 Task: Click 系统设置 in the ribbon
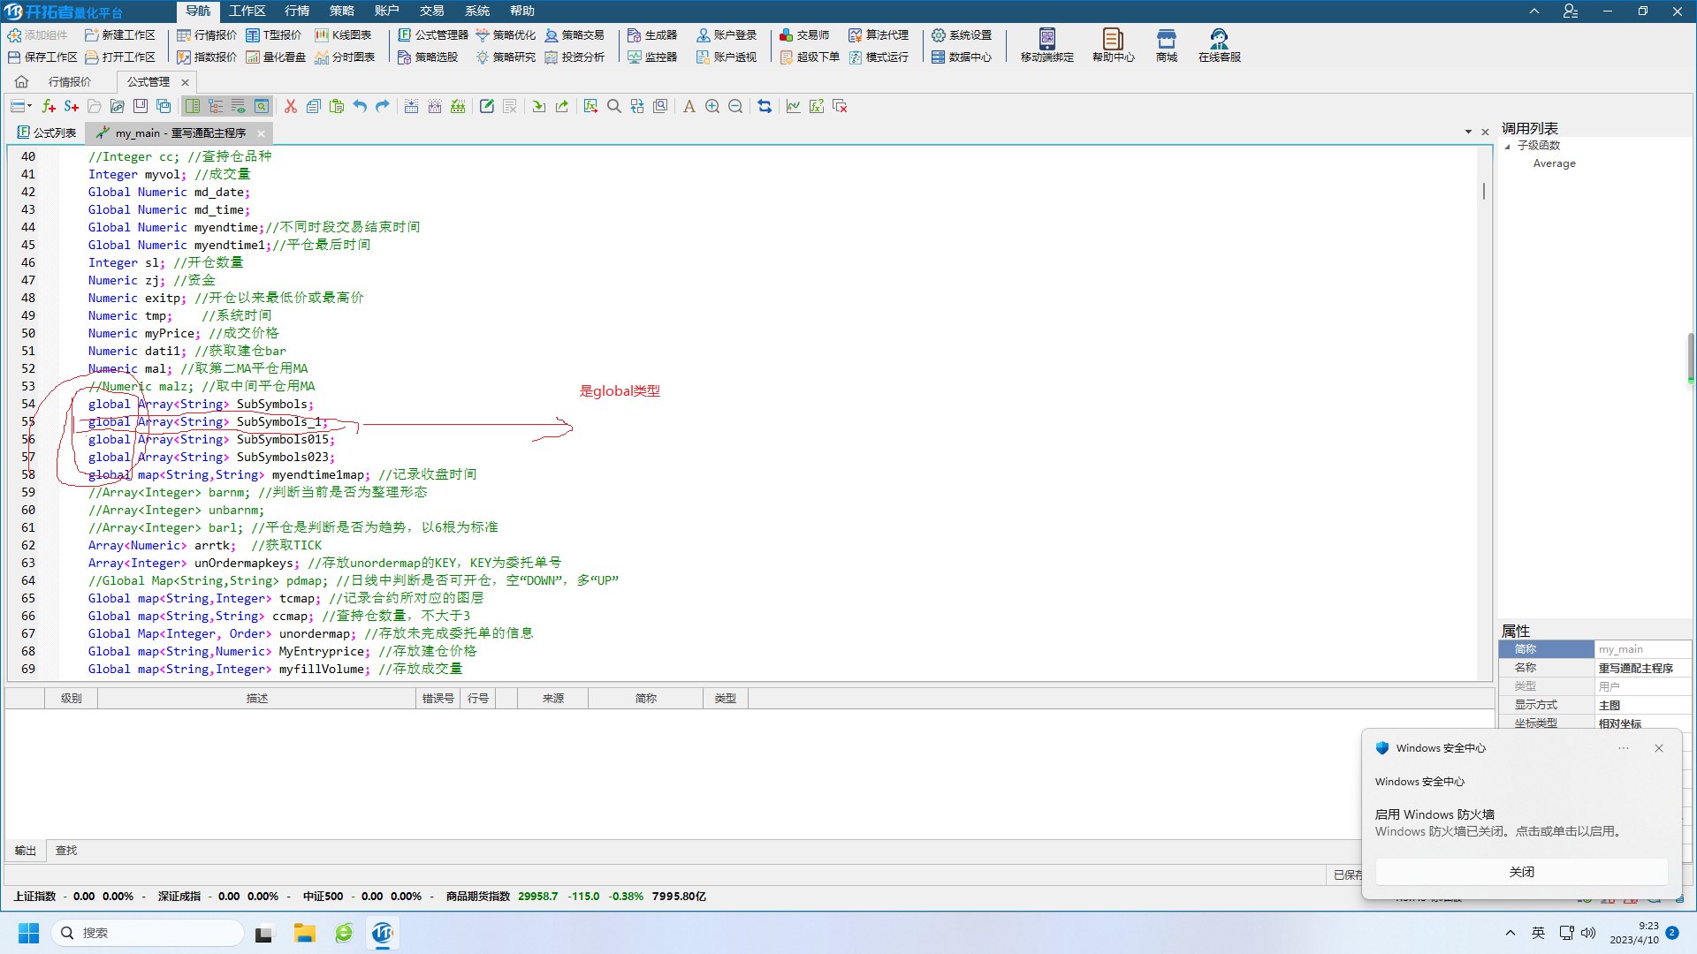962,35
